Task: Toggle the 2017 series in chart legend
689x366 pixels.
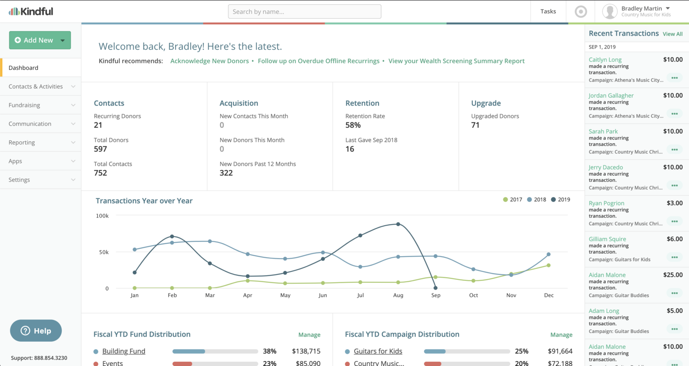Action: 513,200
